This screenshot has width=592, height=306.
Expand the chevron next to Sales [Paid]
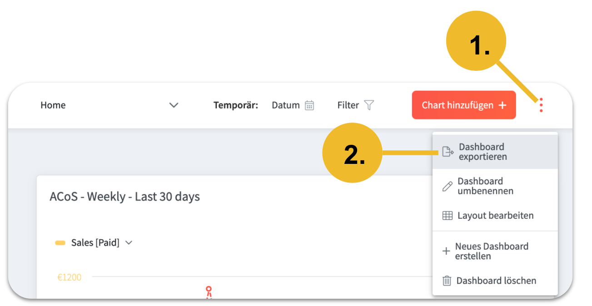pos(129,243)
